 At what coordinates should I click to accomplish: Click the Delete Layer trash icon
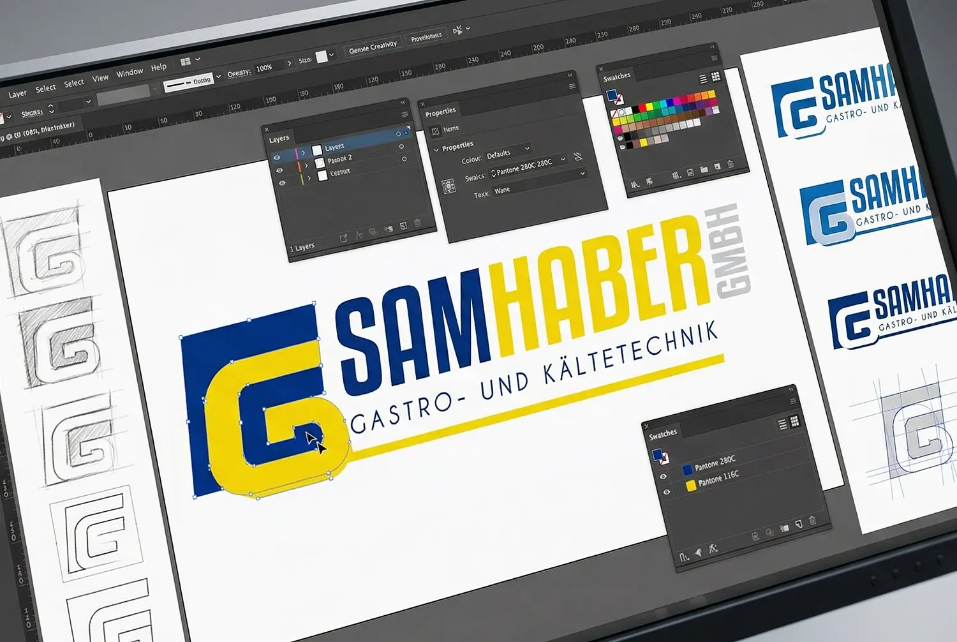point(417,224)
